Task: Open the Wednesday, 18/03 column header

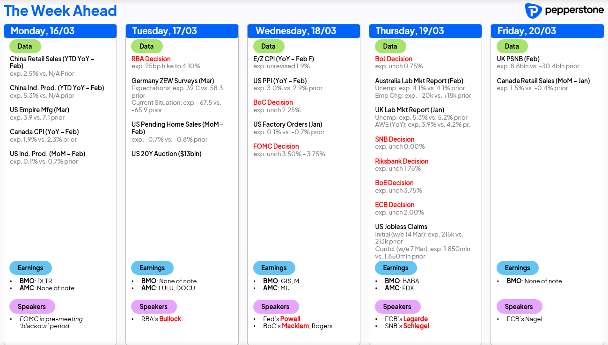Action: coord(296,31)
